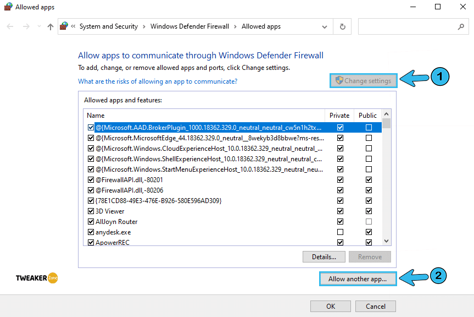The image size is (474, 317).
Task: Expand chevron after Windows Defender Firewall
Action: pos(235,26)
